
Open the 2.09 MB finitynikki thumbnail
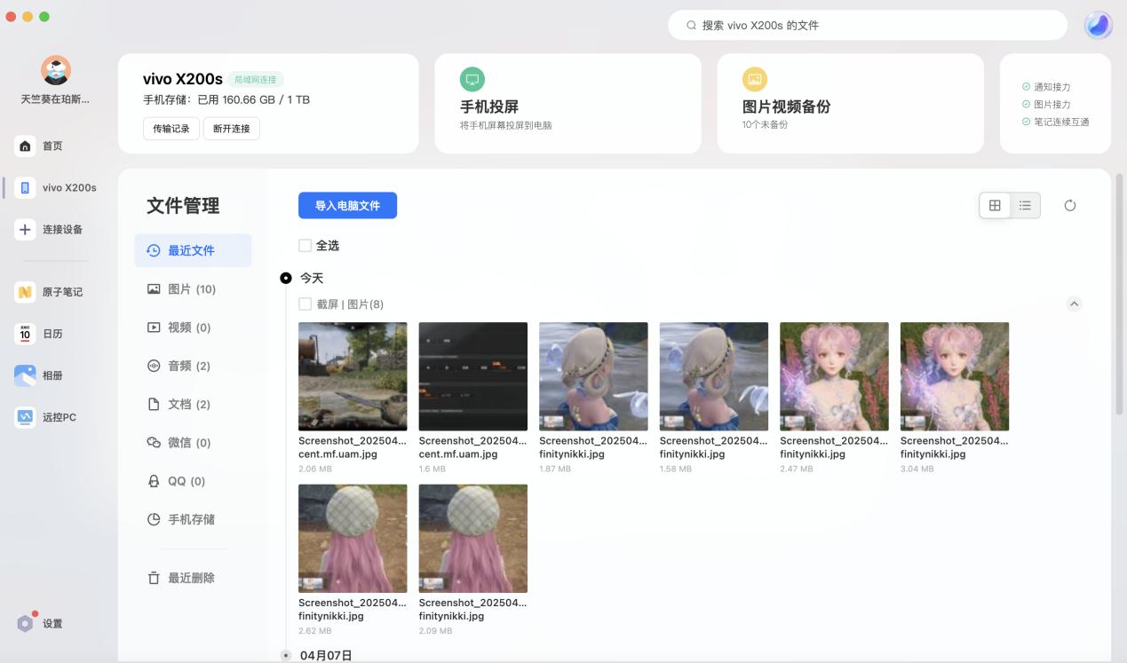[473, 539]
